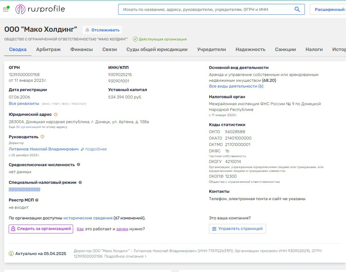Click bell icon in Следить за организацией
The width and height of the screenshot is (346, 272).
tap(13, 229)
